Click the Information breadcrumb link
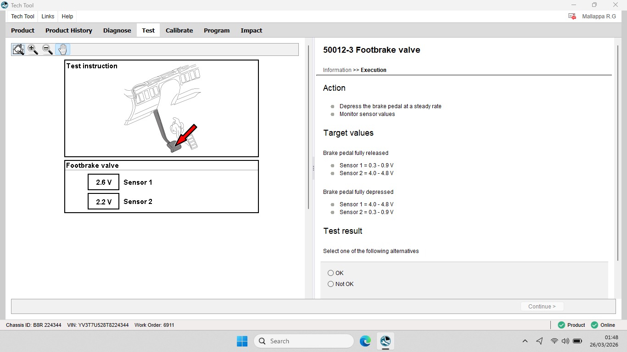The height and width of the screenshot is (352, 627). tap(337, 70)
